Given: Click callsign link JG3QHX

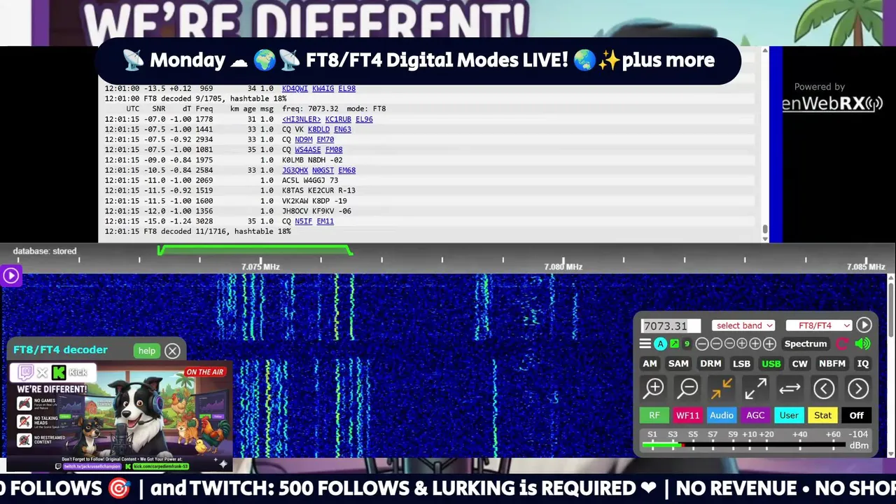Looking at the screenshot, I should pyautogui.click(x=295, y=170).
